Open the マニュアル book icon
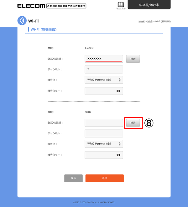 click(121, 5)
